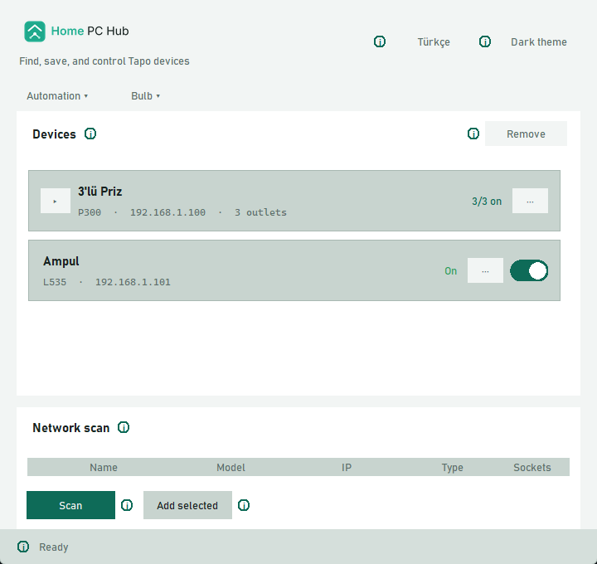Show info for the Network scan heading

point(124,427)
